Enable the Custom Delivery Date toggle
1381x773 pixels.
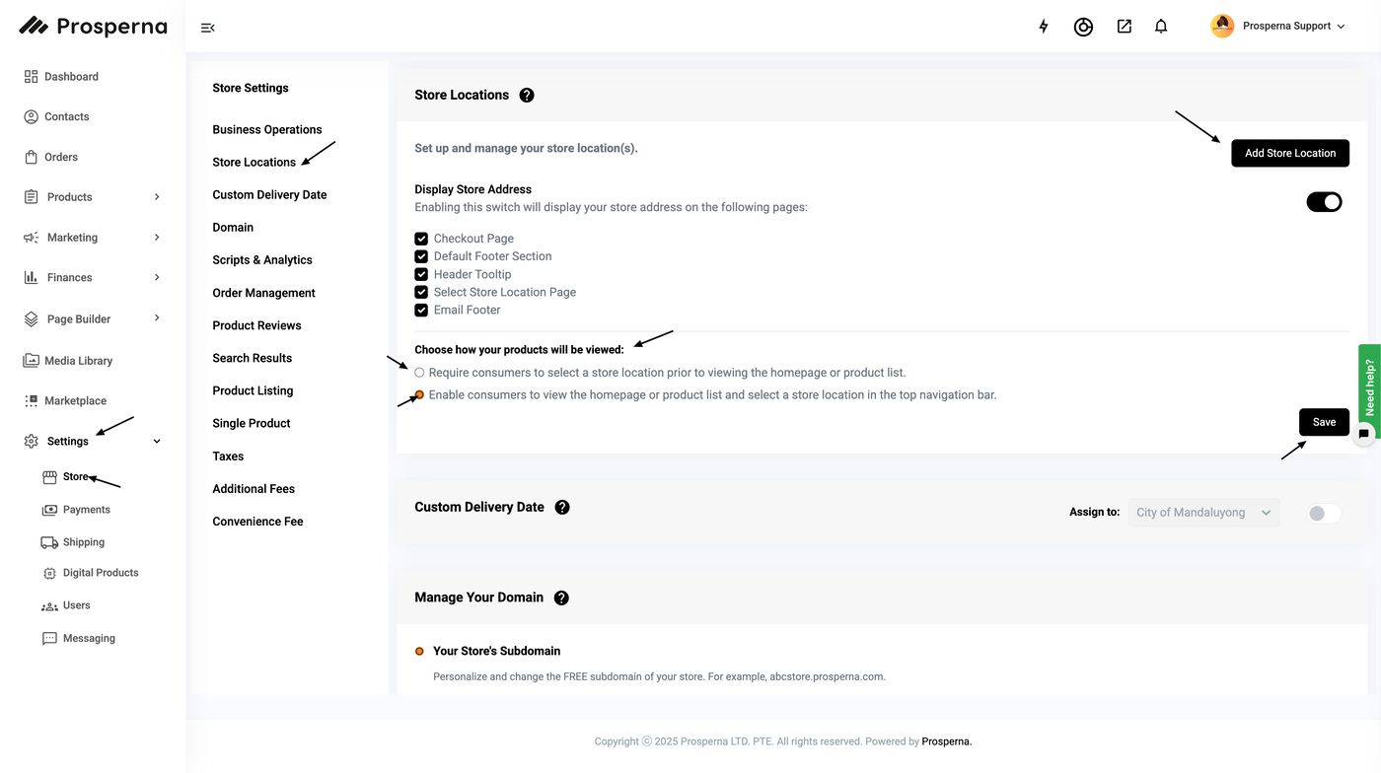[x=1324, y=514]
